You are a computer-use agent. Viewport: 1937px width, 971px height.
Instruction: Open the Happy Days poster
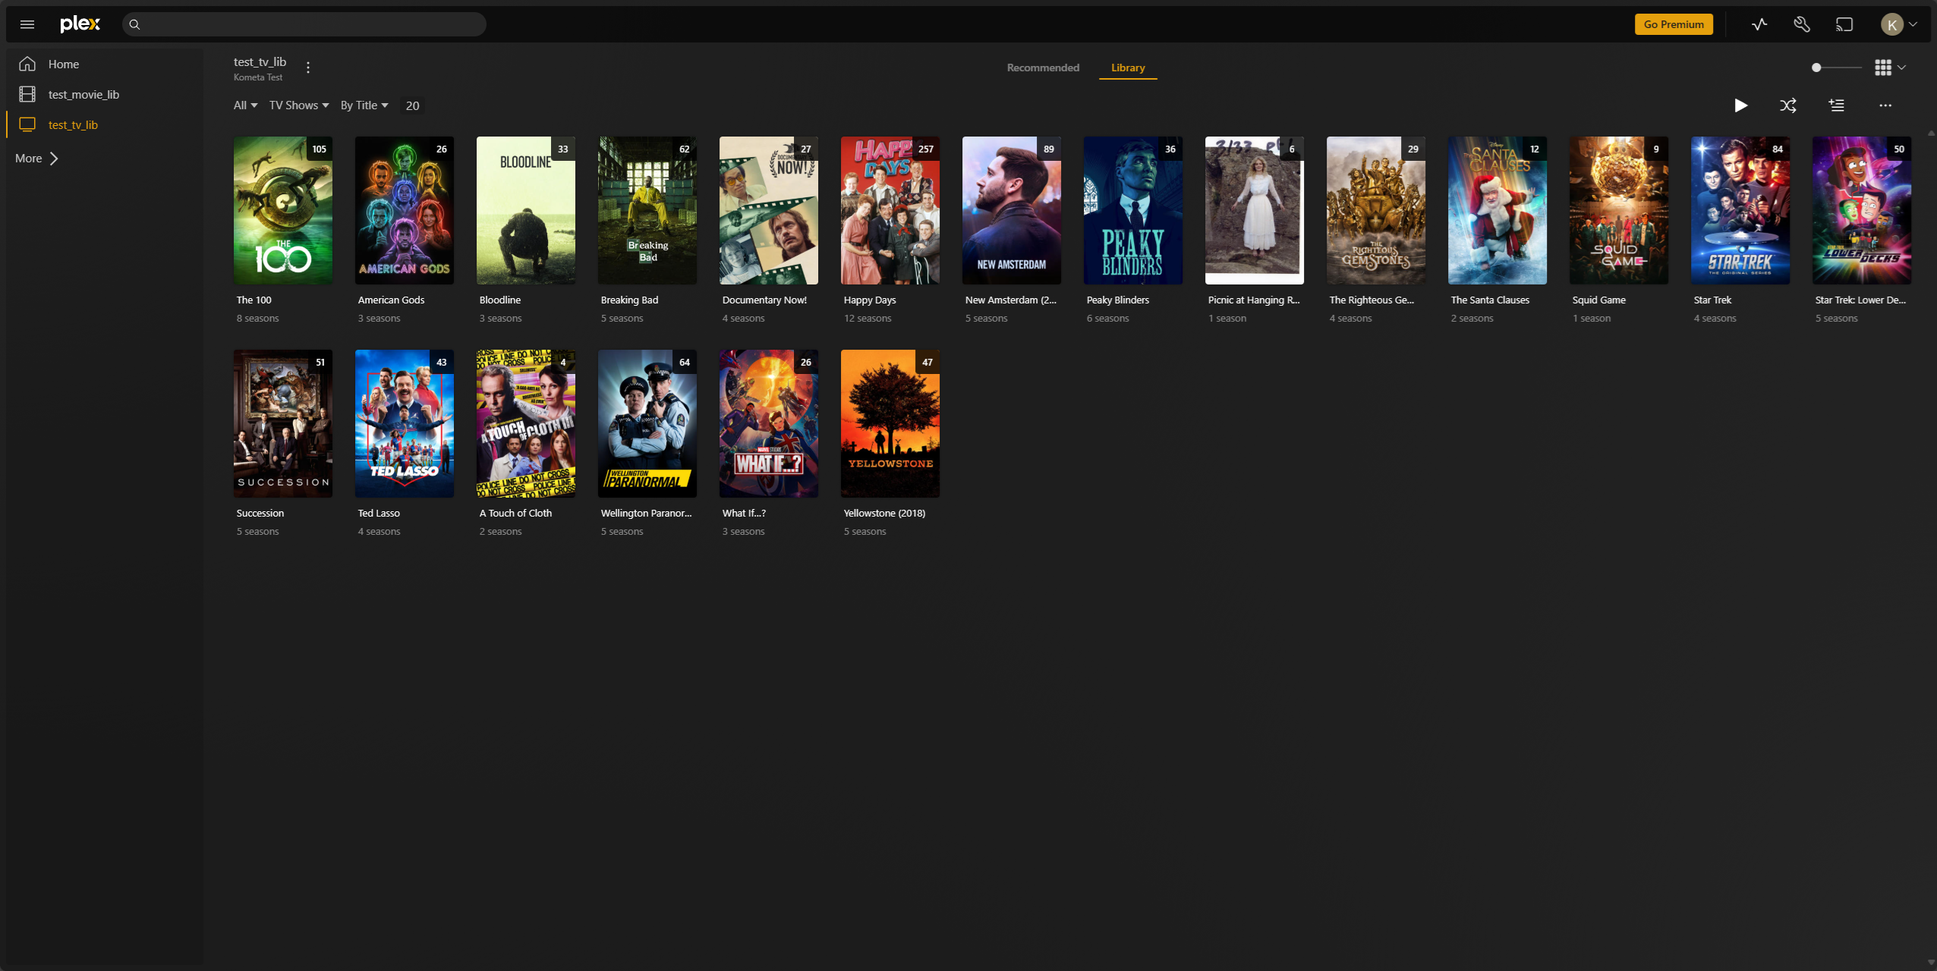click(x=890, y=211)
